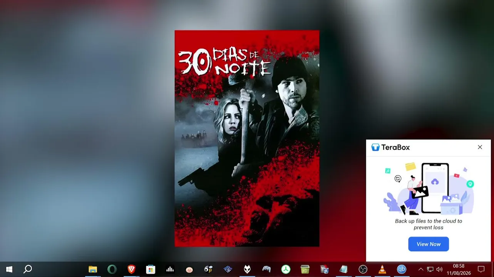Open the white fox mask app
This screenshot has height=277, width=494.
[247, 269]
